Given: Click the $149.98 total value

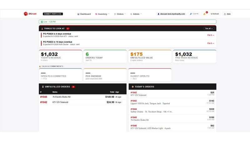Looking at the screenshot, I should 110,97.
